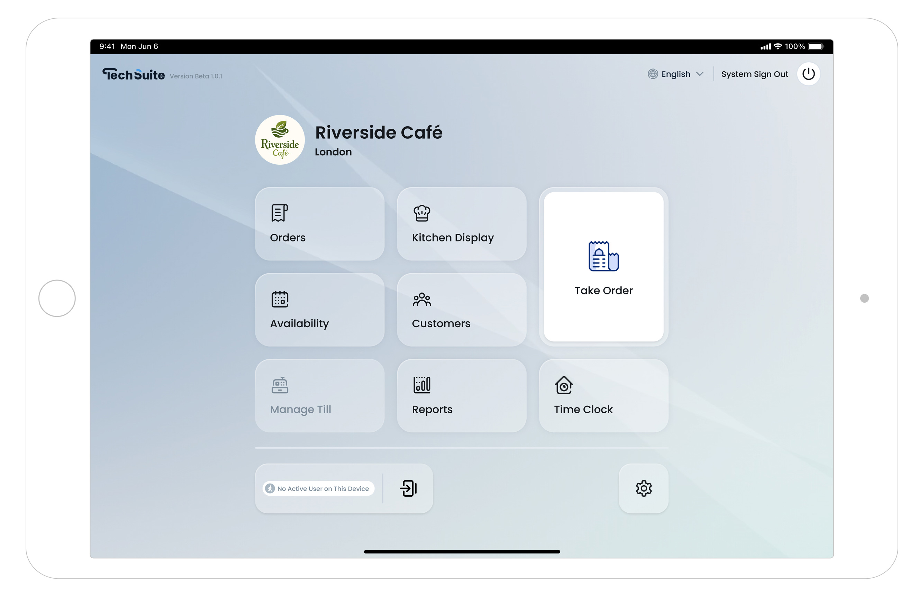Open the language selector chevron
The height and width of the screenshot is (597, 918).
pos(700,74)
